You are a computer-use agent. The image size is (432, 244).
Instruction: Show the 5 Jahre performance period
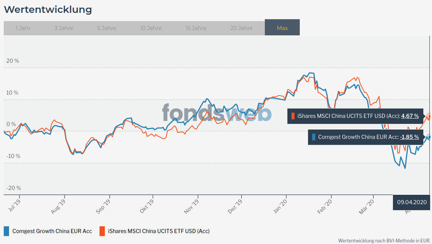pyautogui.click(x=106, y=28)
